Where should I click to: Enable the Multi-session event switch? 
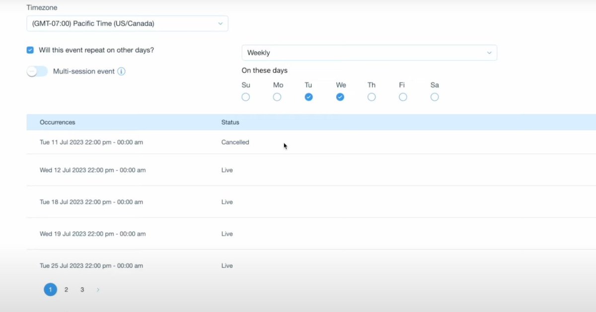pos(37,71)
